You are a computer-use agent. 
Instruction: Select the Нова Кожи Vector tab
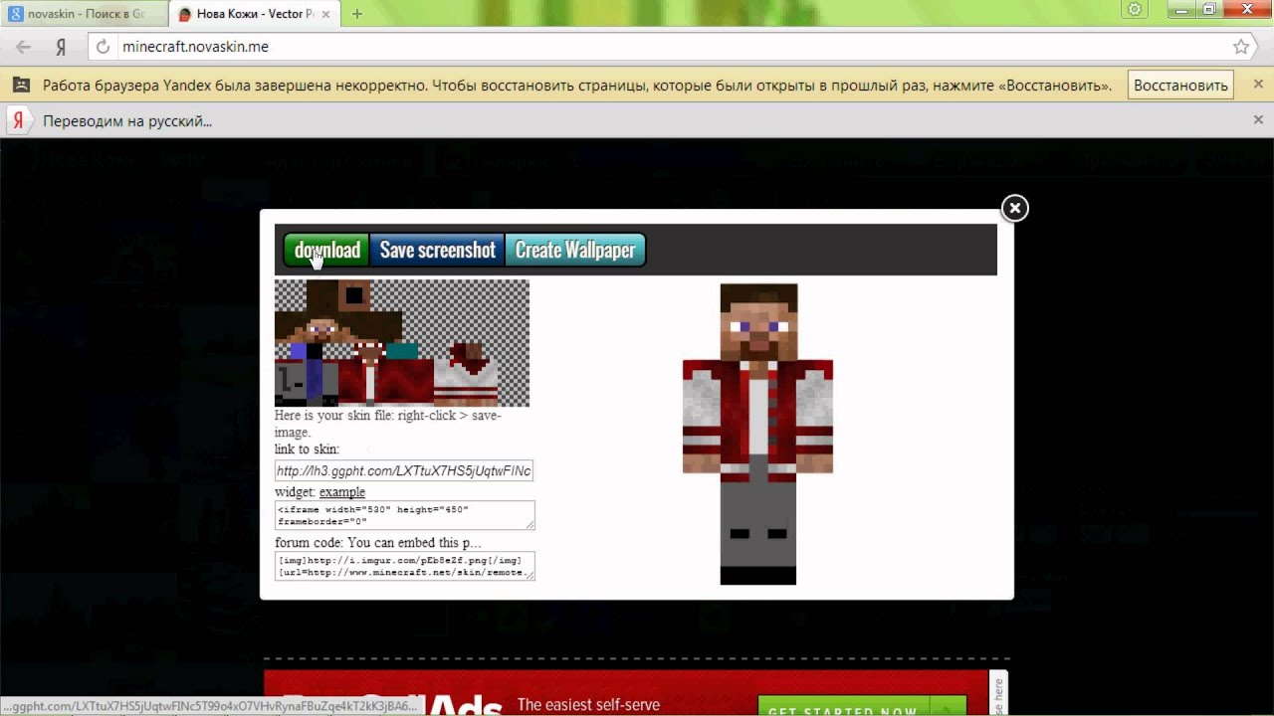point(255,14)
